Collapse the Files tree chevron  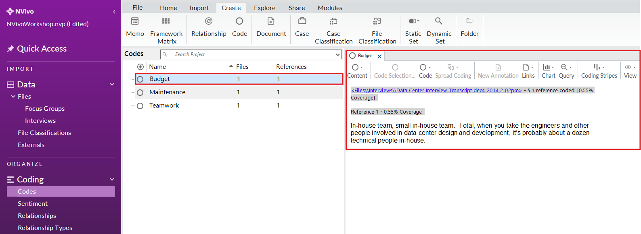13,97
